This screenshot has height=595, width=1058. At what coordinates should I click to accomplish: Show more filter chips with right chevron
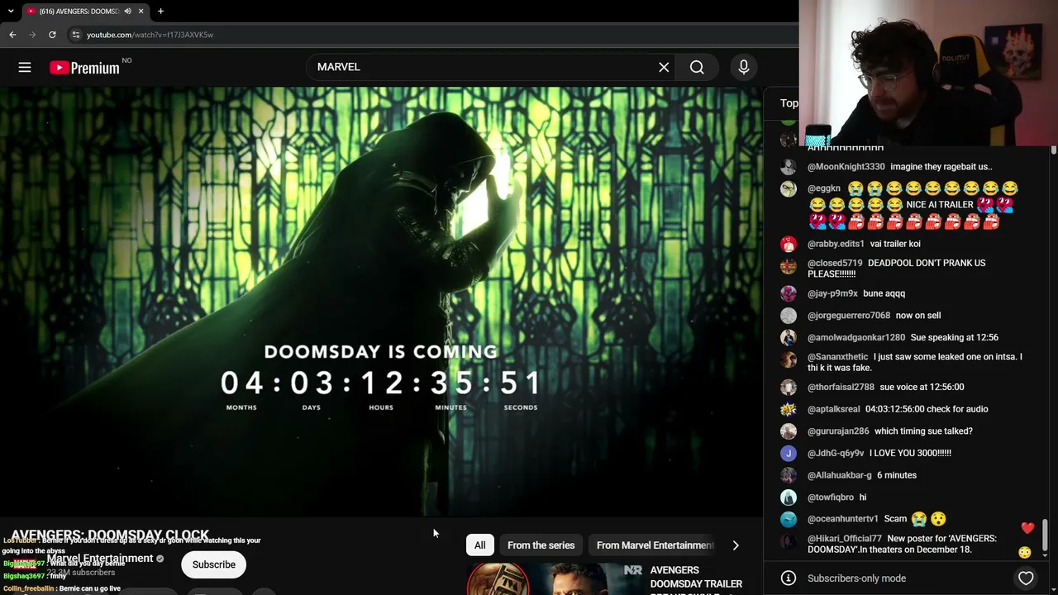click(736, 545)
